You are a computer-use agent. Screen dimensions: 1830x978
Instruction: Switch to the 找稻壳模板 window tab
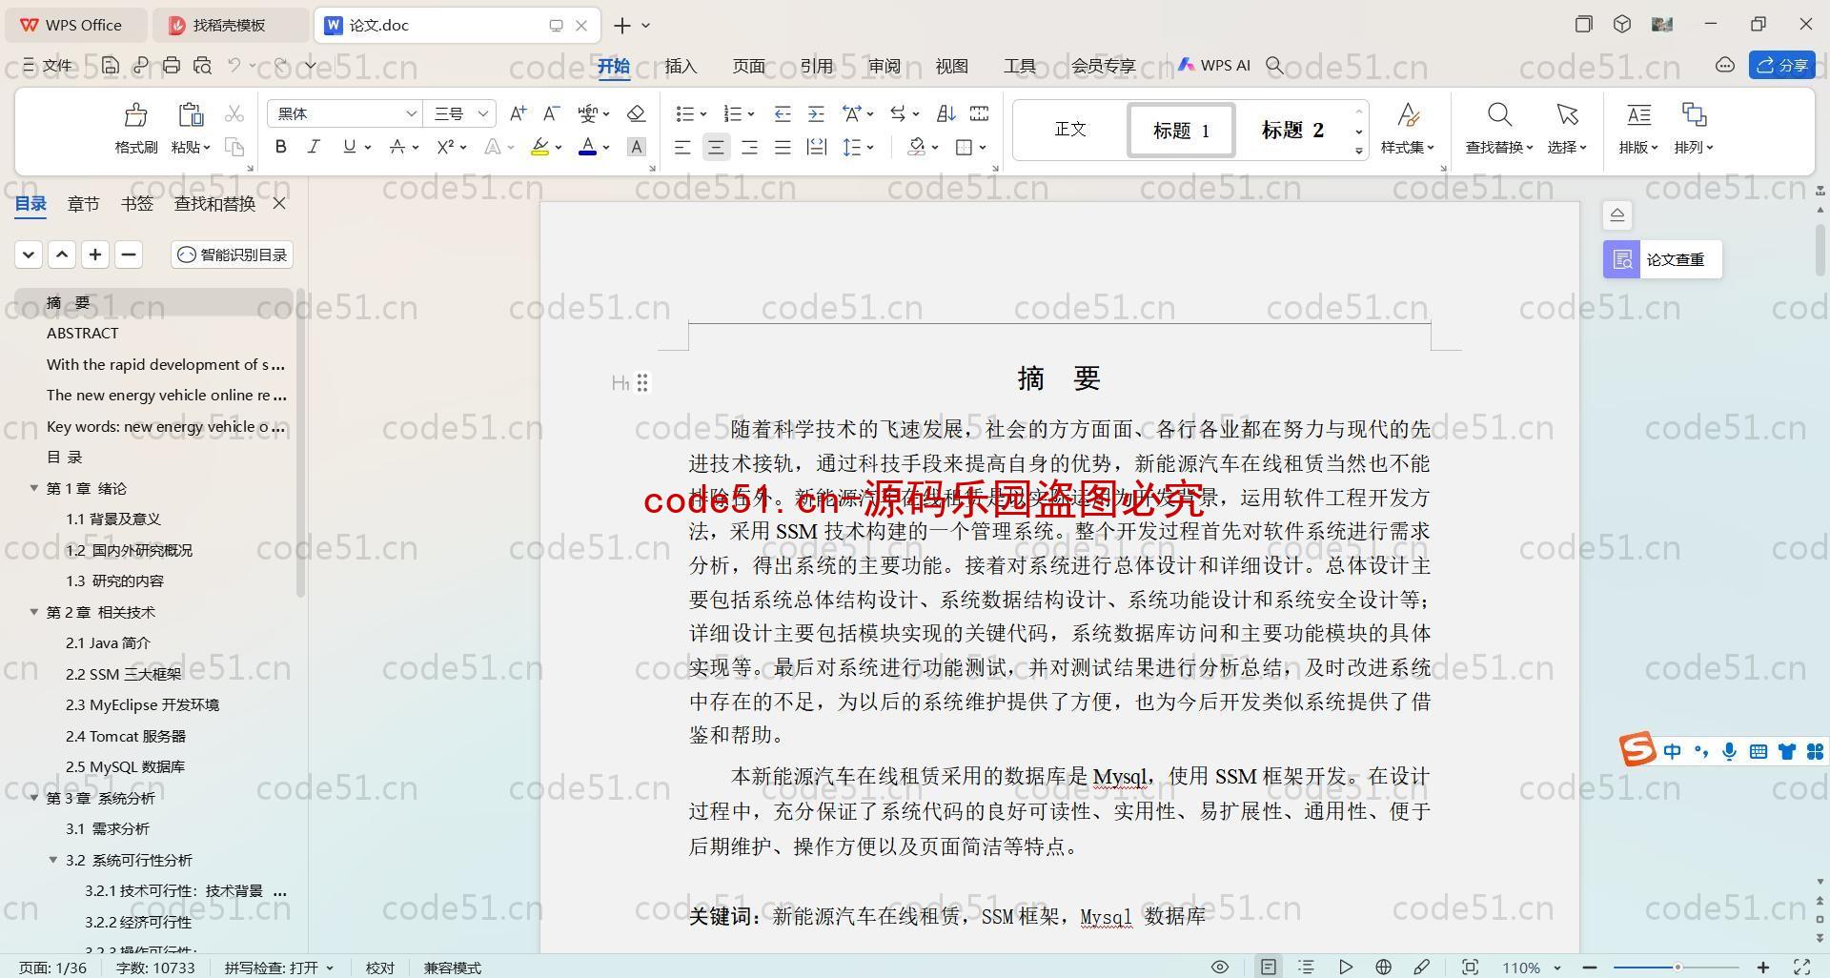click(x=229, y=25)
